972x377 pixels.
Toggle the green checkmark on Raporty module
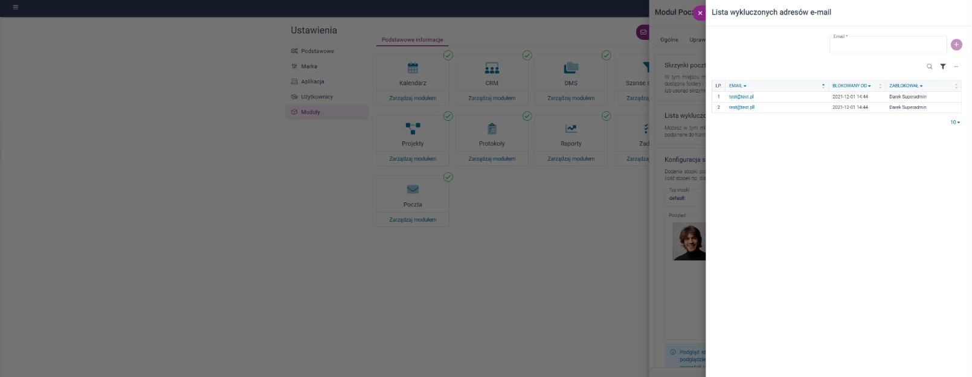point(606,116)
